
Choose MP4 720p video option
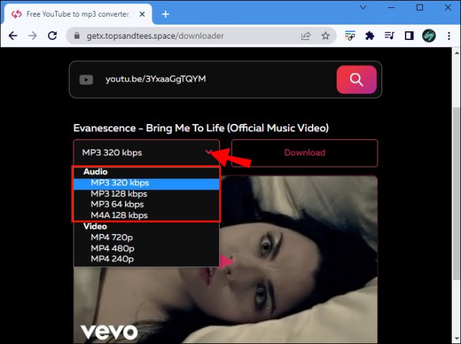pyautogui.click(x=146, y=237)
